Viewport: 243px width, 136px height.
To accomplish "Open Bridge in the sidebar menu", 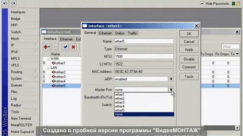I will pyautogui.click(x=16, y=19).
